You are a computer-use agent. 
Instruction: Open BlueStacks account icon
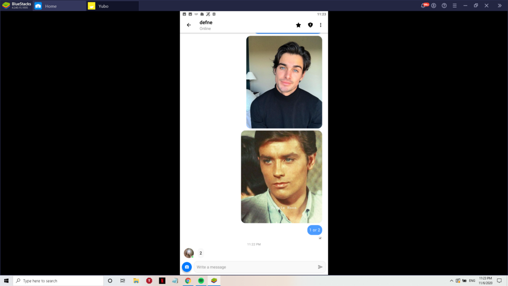pyautogui.click(x=434, y=6)
